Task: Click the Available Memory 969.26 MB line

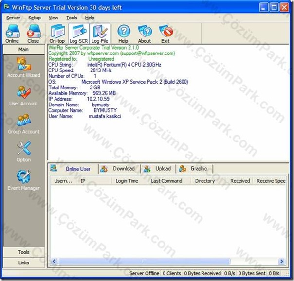Action: click(82, 93)
